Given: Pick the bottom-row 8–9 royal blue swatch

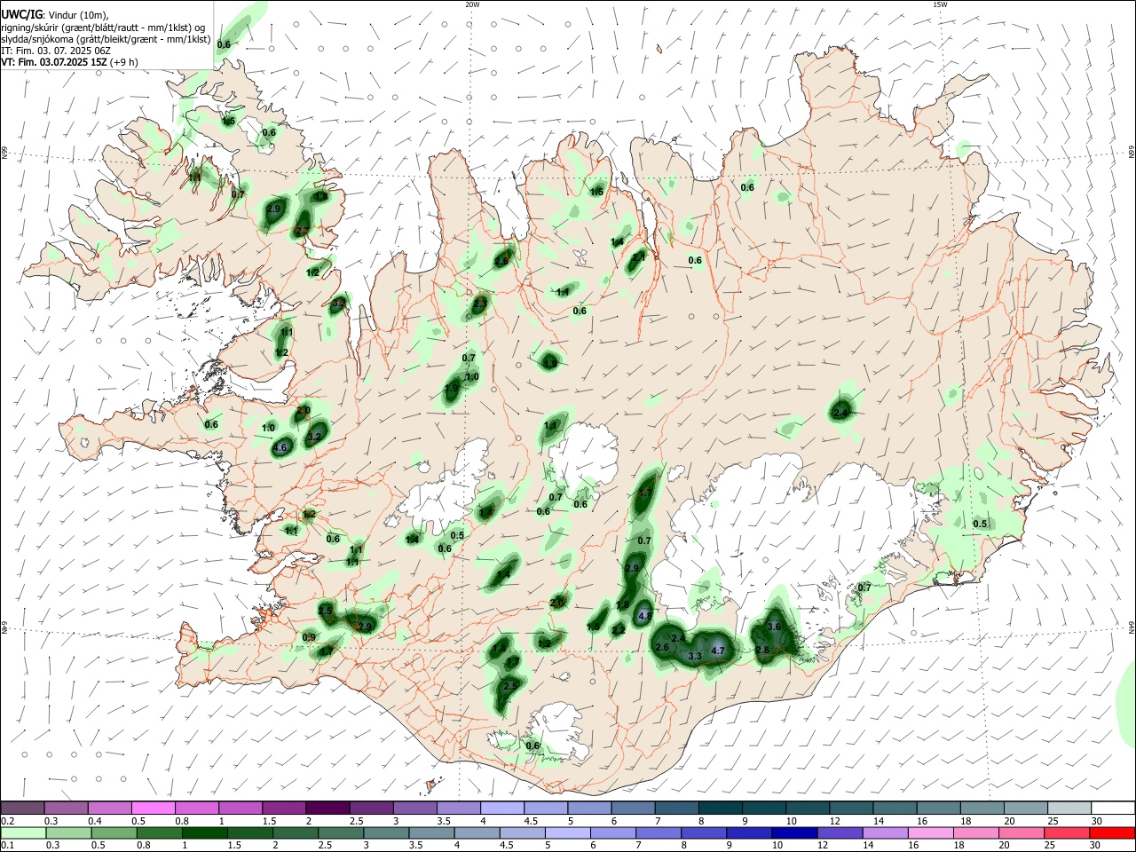Looking at the screenshot, I should pos(705,833).
